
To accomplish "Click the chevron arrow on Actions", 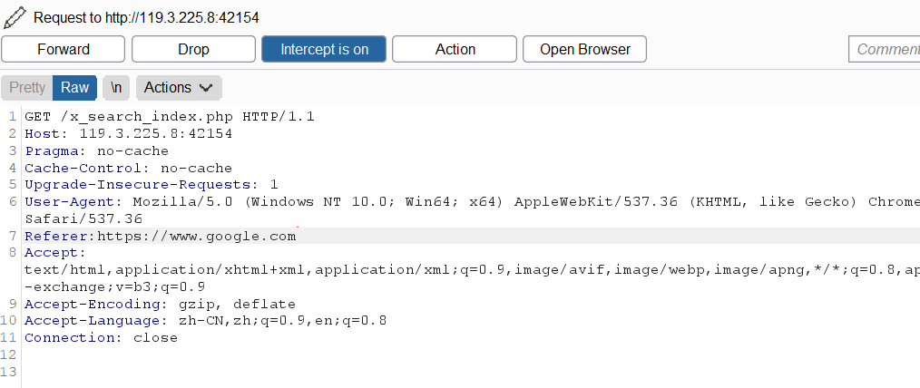I will [x=206, y=88].
